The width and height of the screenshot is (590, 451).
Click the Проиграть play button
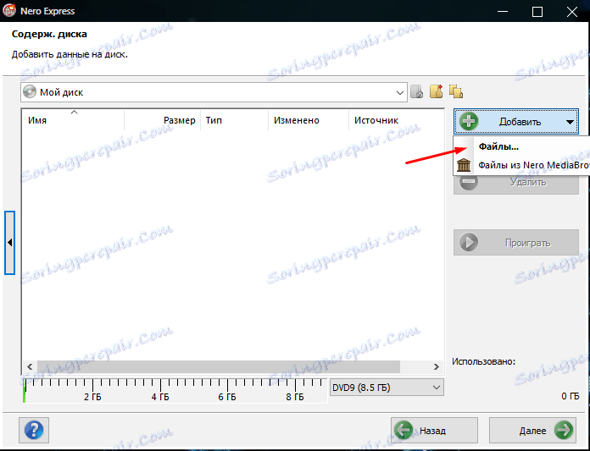(x=516, y=243)
